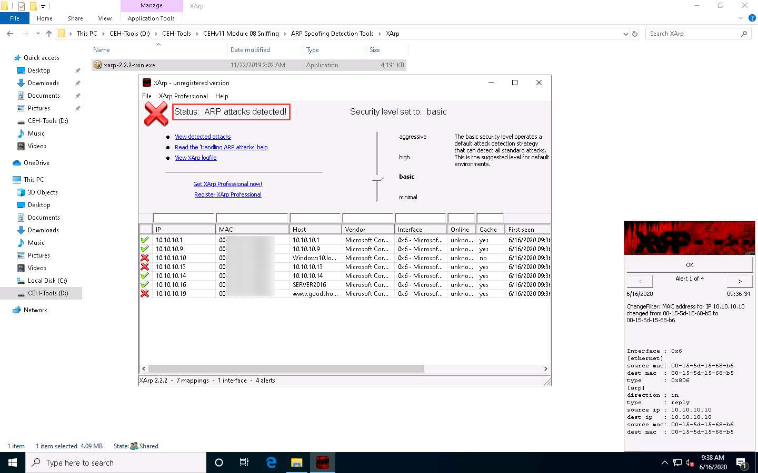The image size is (758, 473).
Task: Click the red X icon for 10.10.10.19
Action: [x=145, y=294]
